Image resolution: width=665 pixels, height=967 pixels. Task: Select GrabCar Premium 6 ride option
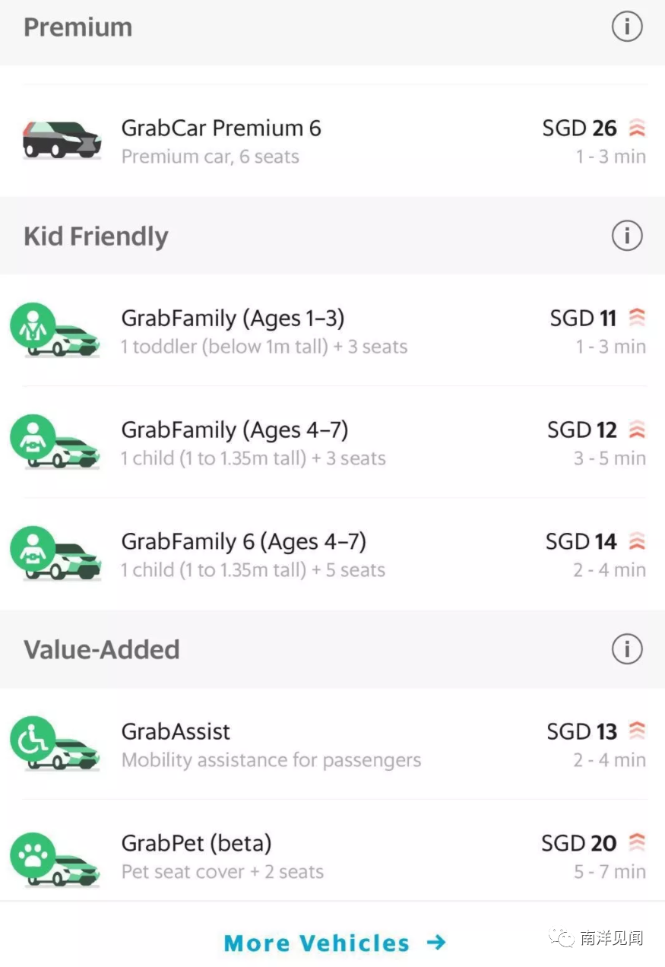(x=221, y=141)
